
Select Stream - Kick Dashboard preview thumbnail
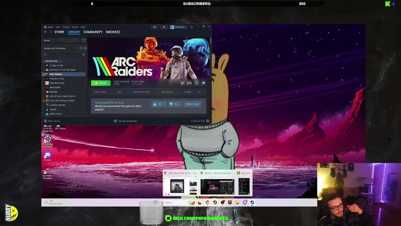tap(217, 186)
